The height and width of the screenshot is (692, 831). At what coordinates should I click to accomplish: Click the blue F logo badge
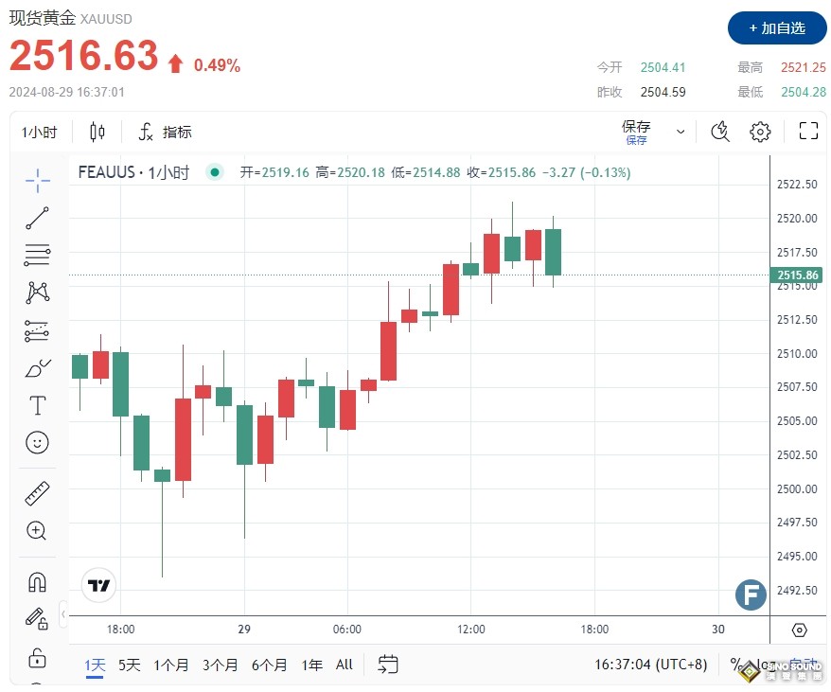(751, 594)
